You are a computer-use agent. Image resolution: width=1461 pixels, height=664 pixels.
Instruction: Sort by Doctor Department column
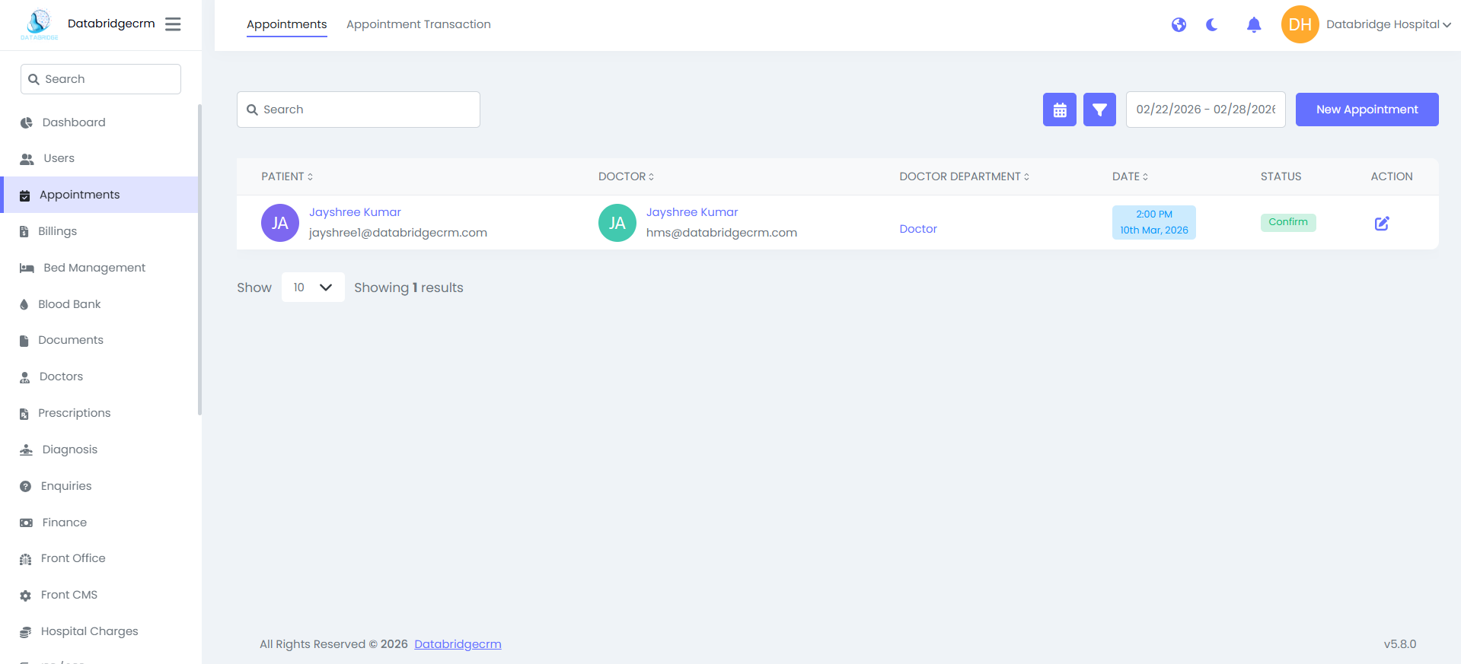tap(964, 176)
